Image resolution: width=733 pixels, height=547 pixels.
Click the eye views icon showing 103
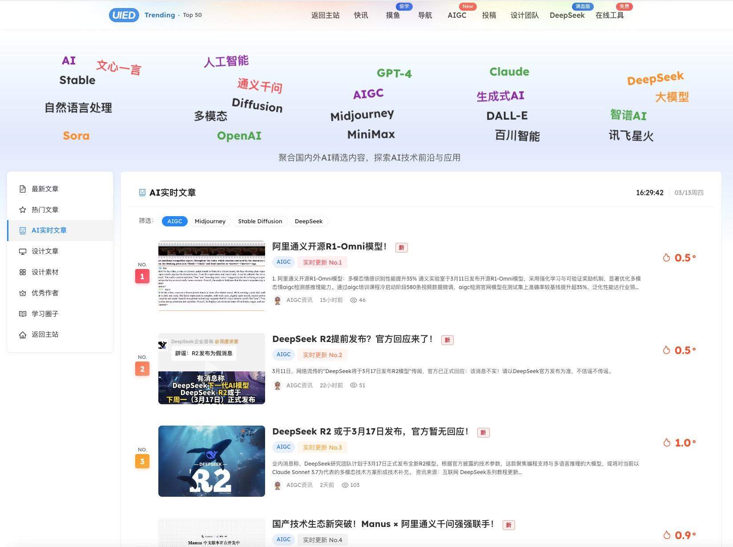click(345, 485)
